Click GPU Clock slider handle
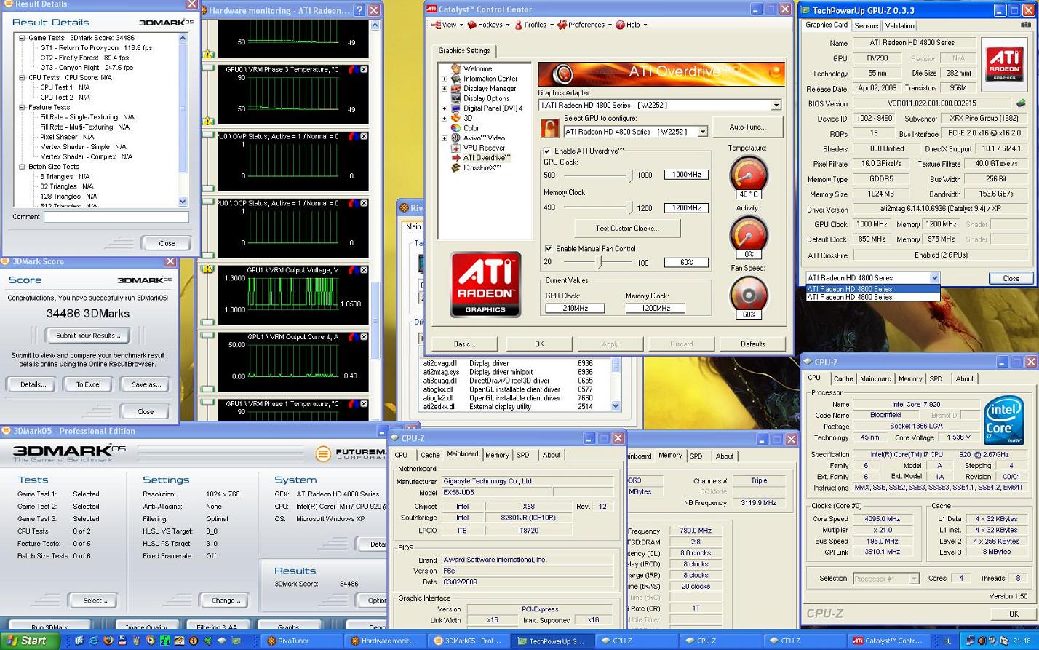The image size is (1039, 650). click(x=630, y=175)
